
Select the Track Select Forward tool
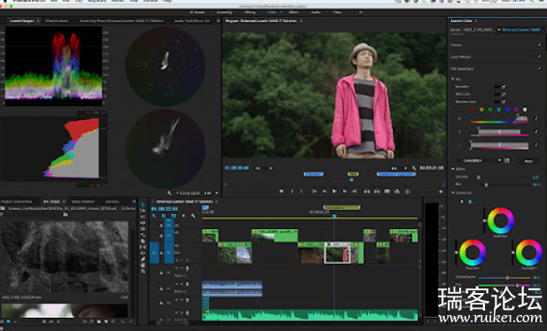[x=143, y=211]
